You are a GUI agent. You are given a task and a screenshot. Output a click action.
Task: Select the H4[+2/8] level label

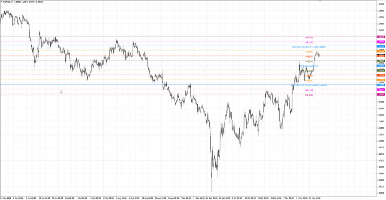[x=309, y=38]
